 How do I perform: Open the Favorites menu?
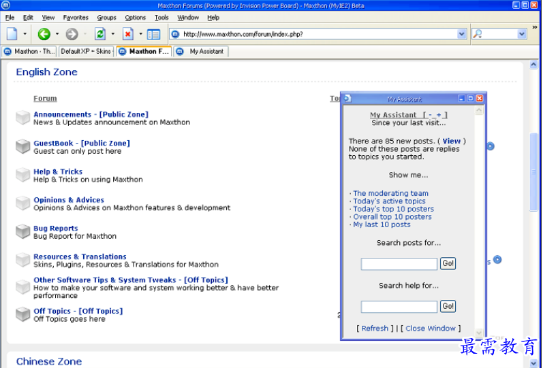click(x=76, y=17)
